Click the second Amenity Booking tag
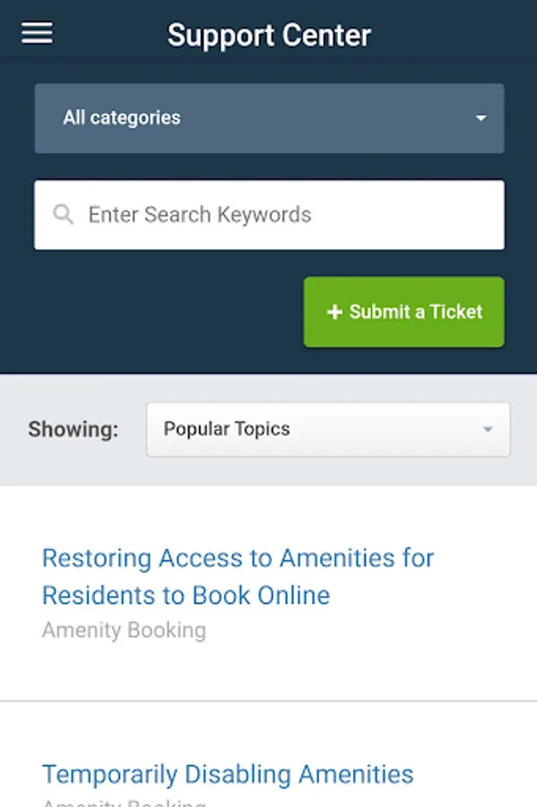The height and width of the screenshot is (807, 537). coord(124,801)
